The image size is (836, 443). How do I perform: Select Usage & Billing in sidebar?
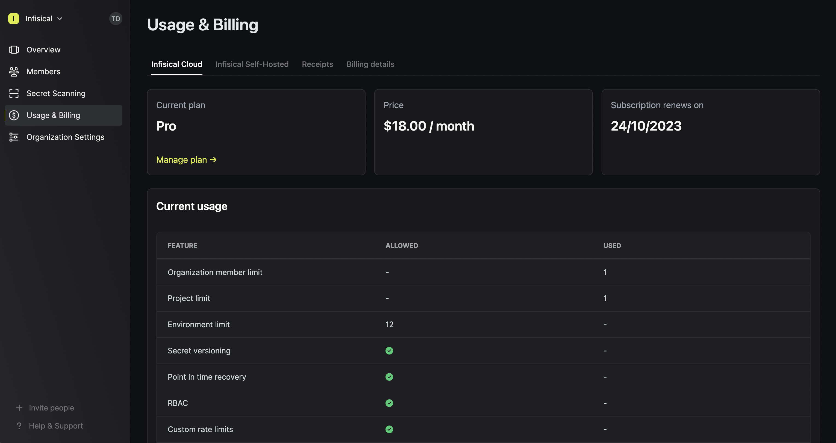pyautogui.click(x=64, y=115)
